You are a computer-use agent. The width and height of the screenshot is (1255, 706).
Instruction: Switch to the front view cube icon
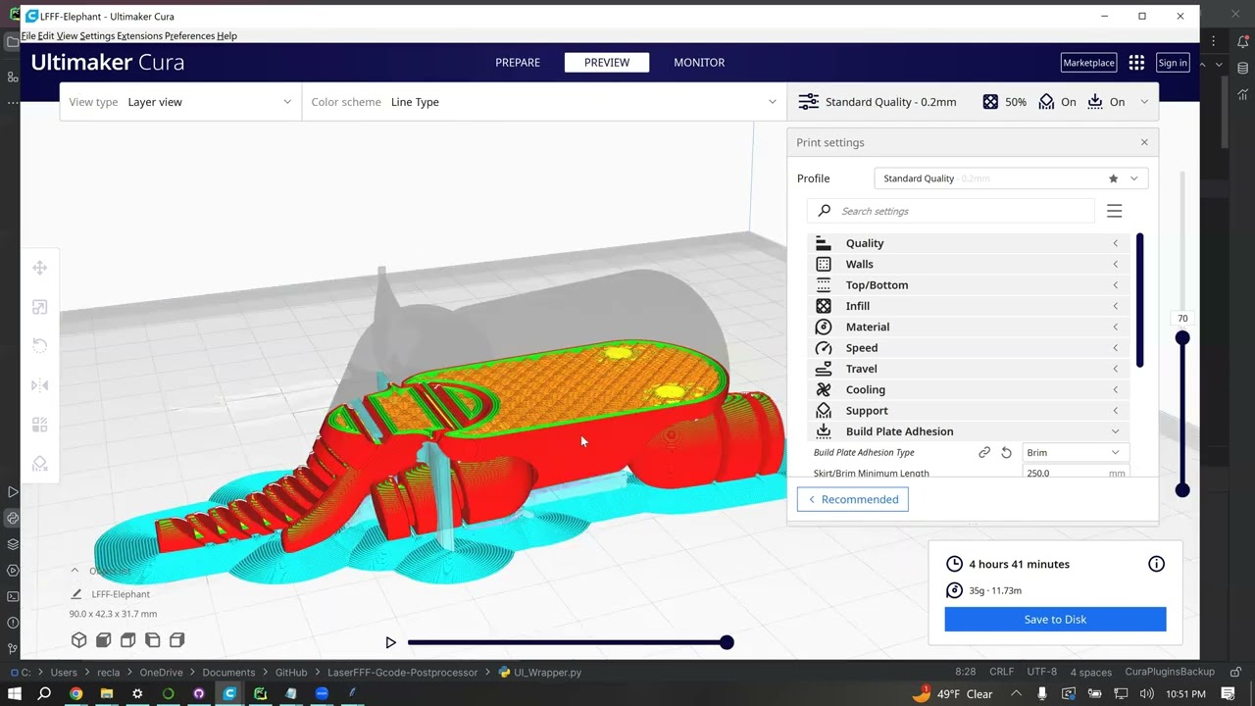click(x=104, y=640)
